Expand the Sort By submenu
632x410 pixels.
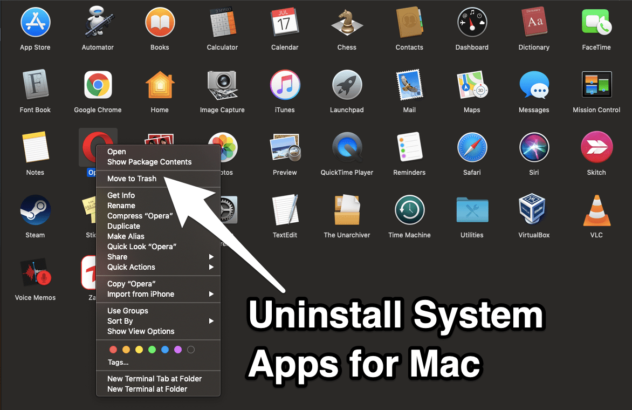[158, 322]
